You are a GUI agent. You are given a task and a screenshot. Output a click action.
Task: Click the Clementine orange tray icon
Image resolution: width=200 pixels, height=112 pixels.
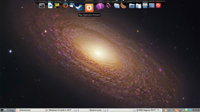point(177,110)
